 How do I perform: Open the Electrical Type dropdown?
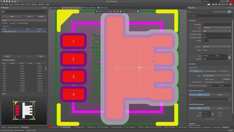point(217,31)
